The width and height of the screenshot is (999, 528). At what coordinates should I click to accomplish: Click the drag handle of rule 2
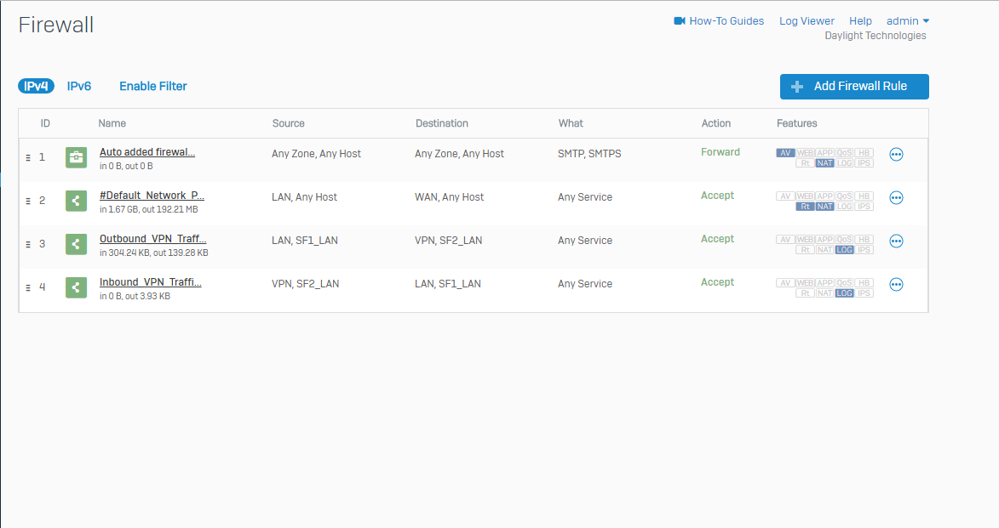pos(28,201)
